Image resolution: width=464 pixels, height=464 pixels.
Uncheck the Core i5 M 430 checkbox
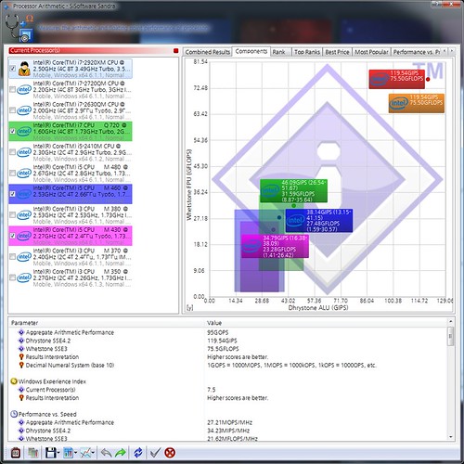(x=12, y=236)
